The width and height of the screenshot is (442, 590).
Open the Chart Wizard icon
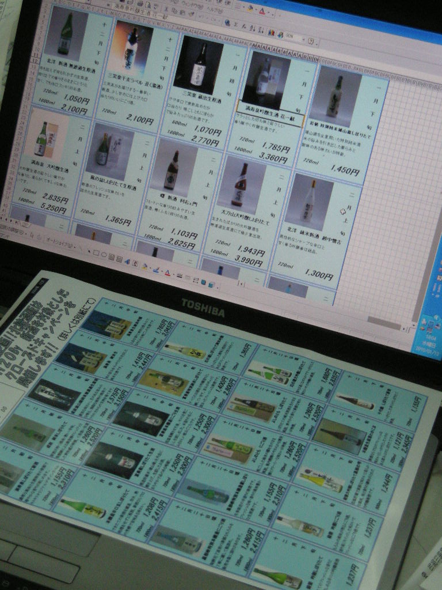tap(271, 33)
